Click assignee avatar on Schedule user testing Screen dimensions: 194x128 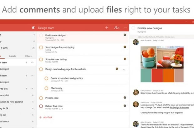point(125,59)
